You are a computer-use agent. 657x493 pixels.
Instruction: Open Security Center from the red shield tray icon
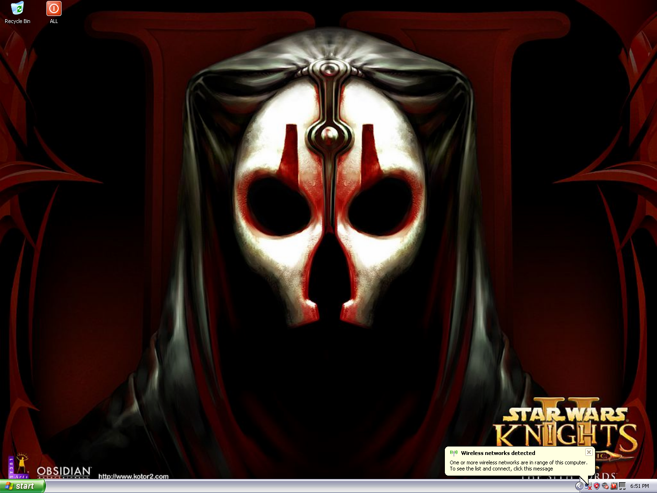(x=596, y=486)
